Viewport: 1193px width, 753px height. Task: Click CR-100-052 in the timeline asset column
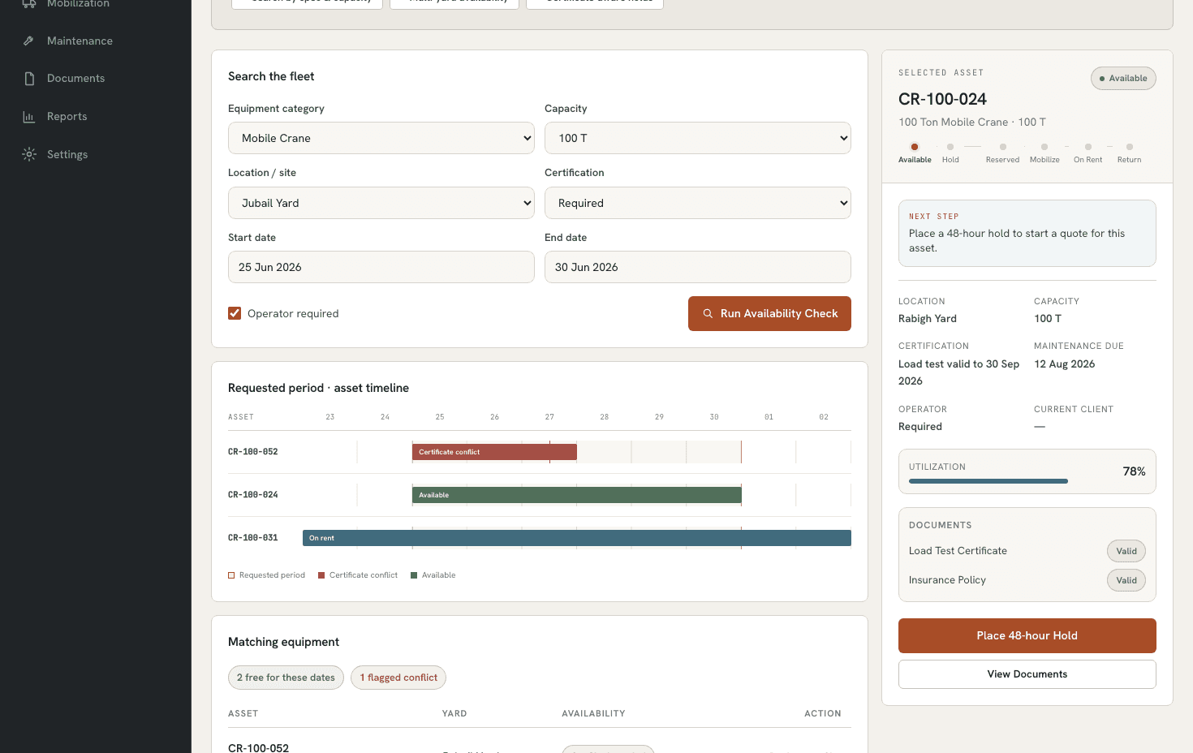253,452
